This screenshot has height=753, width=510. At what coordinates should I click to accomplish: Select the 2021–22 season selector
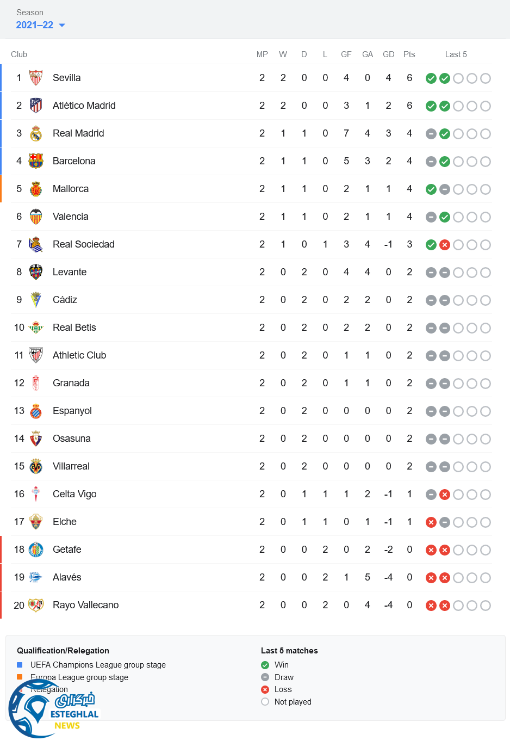tap(35, 25)
